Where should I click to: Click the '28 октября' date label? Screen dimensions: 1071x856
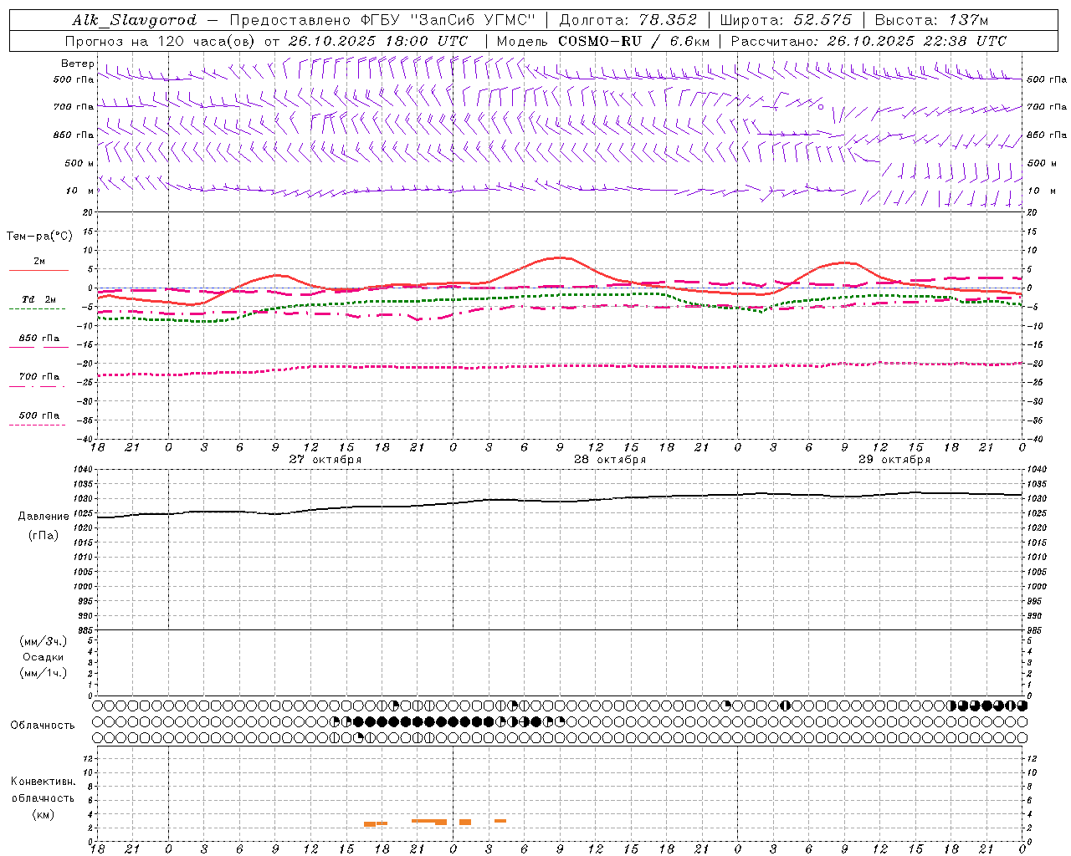[610, 459]
